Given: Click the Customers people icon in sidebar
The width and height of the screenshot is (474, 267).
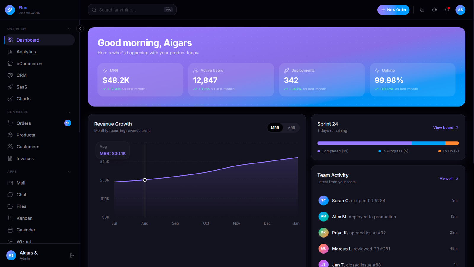Looking at the screenshot, I should click(x=10, y=147).
